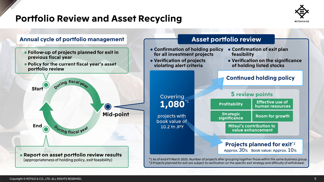This screenshot has width=324, height=182.
Task: Toggle the Strategic significance review point
Action: tap(231, 116)
